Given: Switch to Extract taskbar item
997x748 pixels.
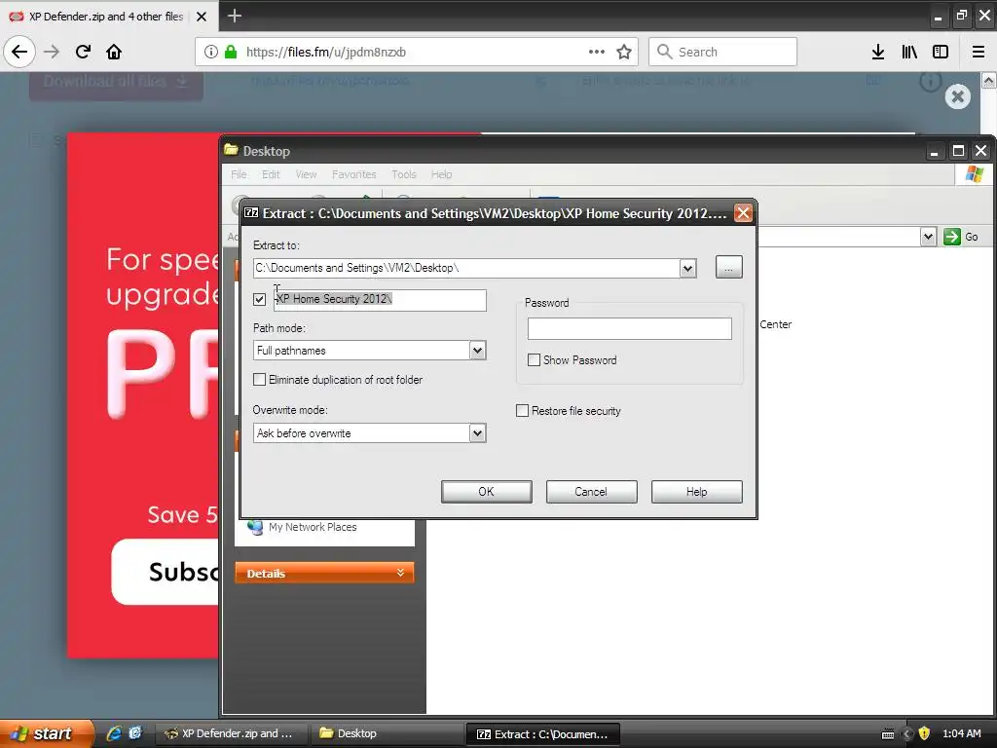Looking at the screenshot, I should pyautogui.click(x=543, y=734).
